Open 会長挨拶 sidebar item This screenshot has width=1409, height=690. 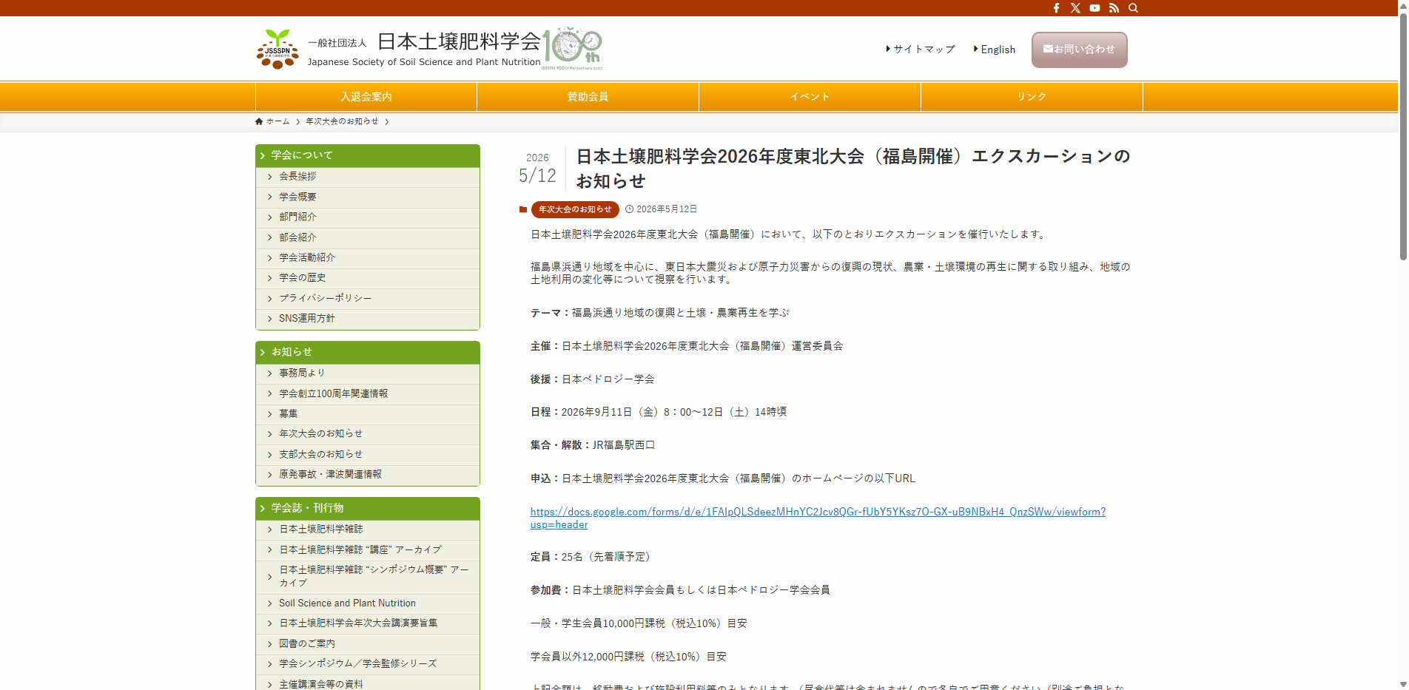[368, 177]
